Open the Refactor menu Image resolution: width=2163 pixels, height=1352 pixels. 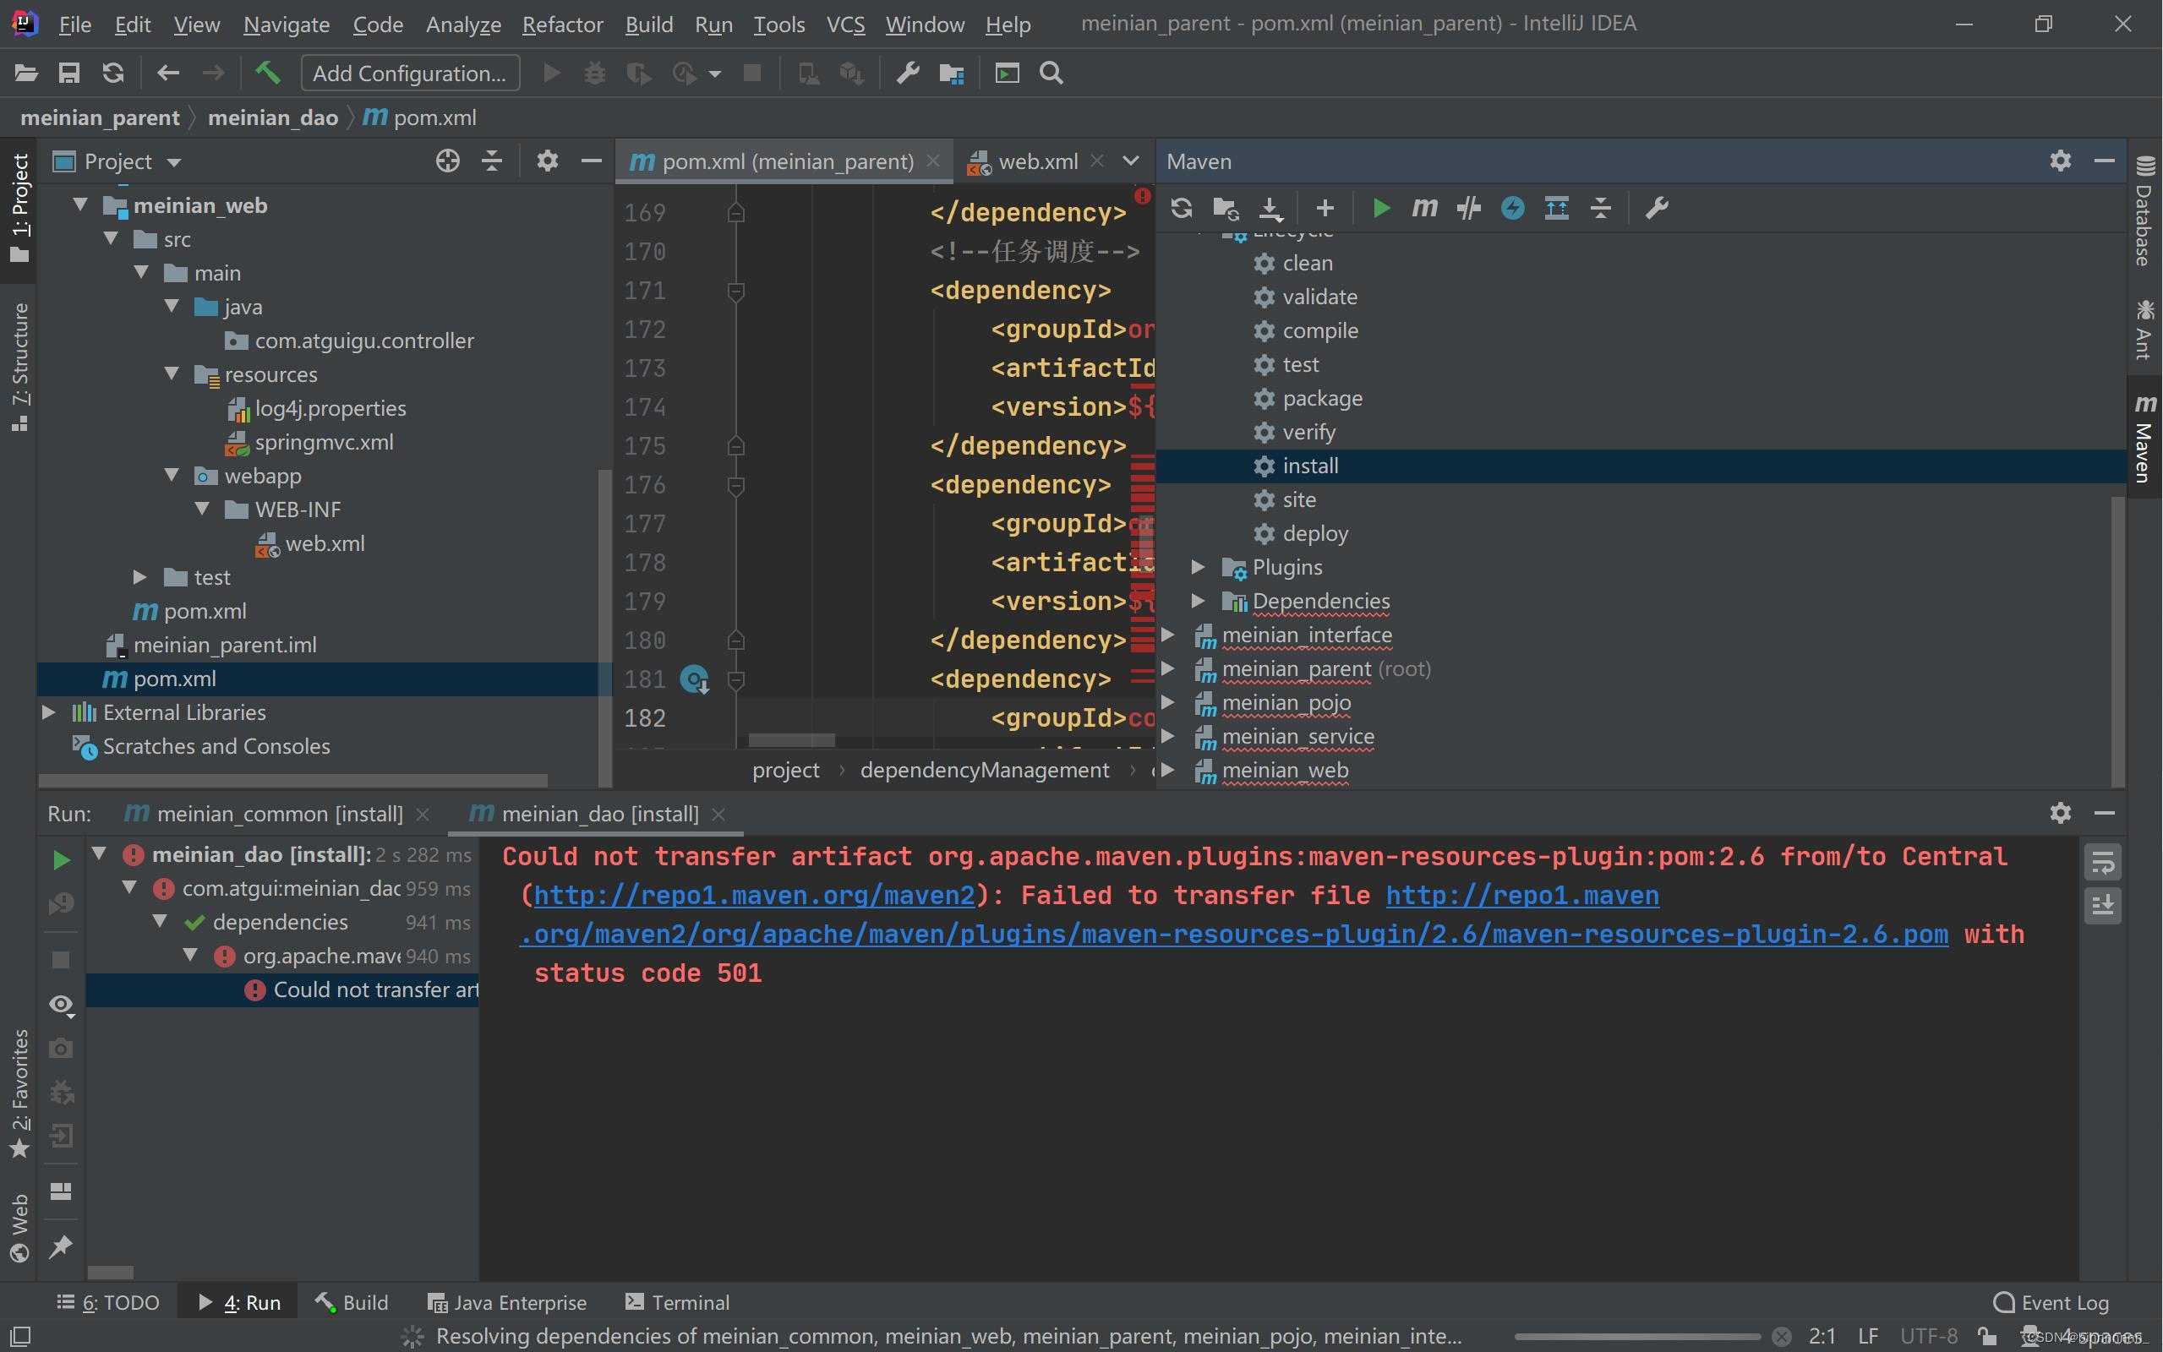(561, 25)
